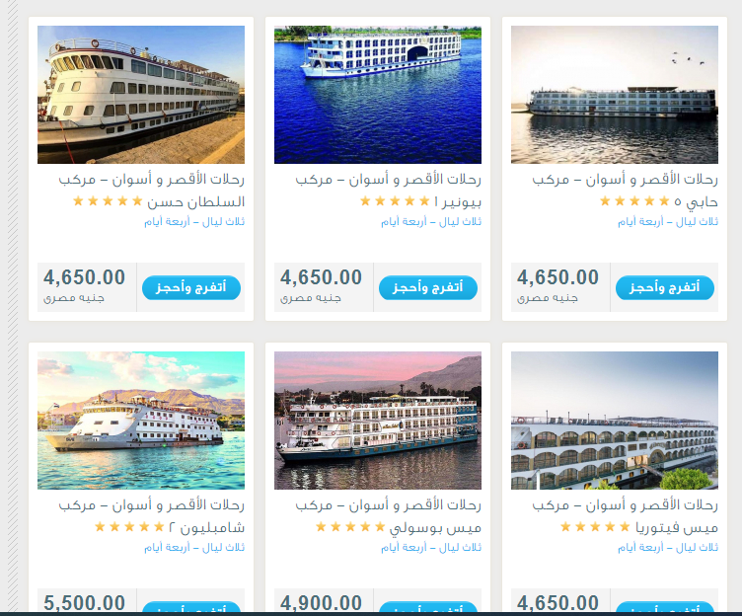Open the Miss Victoria boat photo
This screenshot has width=742, height=616.
click(615, 421)
